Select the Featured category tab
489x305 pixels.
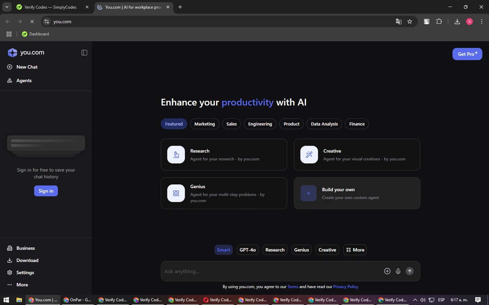[x=174, y=124]
